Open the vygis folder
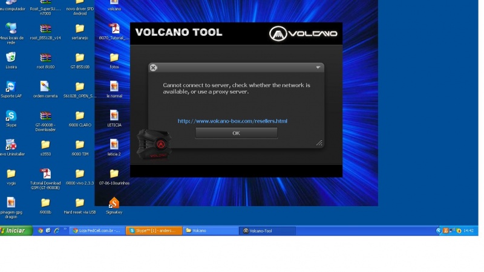Image resolution: width=484 pixels, height=272 pixels. point(11,176)
